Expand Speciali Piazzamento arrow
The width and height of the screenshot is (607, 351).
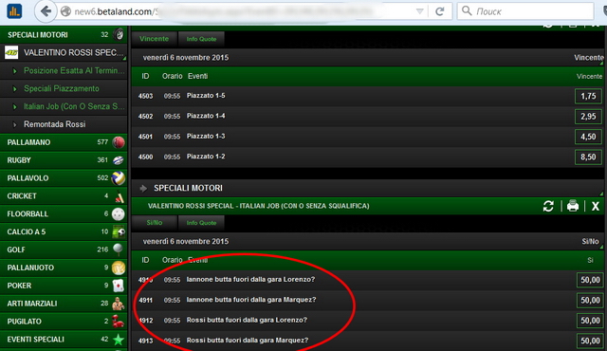pyautogui.click(x=15, y=88)
